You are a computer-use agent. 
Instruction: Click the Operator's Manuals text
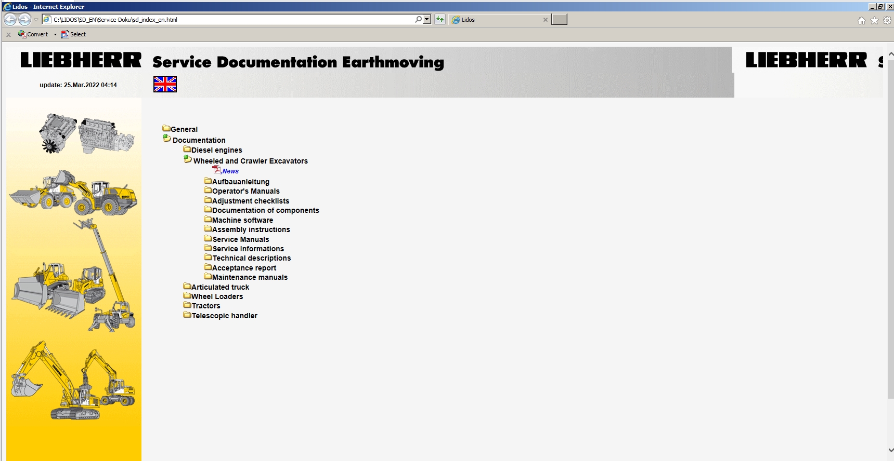pyautogui.click(x=246, y=191)
